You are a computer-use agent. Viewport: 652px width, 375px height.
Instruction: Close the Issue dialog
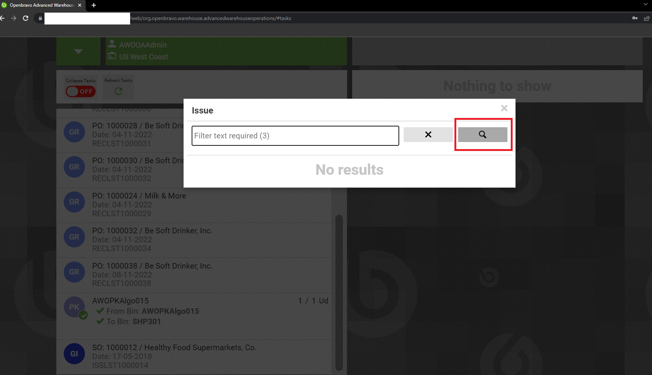(504, 108)
